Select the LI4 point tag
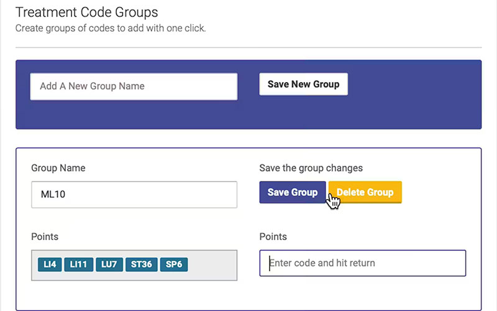 click(x=50, y=264)
